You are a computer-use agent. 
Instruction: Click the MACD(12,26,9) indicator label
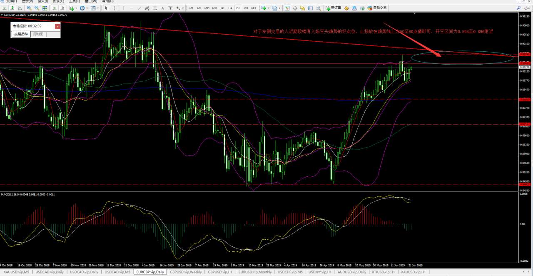[9, 194]
